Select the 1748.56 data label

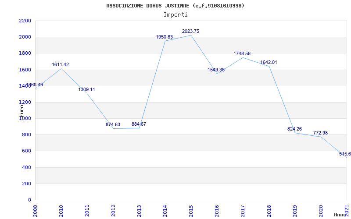(x=242, y=53)
